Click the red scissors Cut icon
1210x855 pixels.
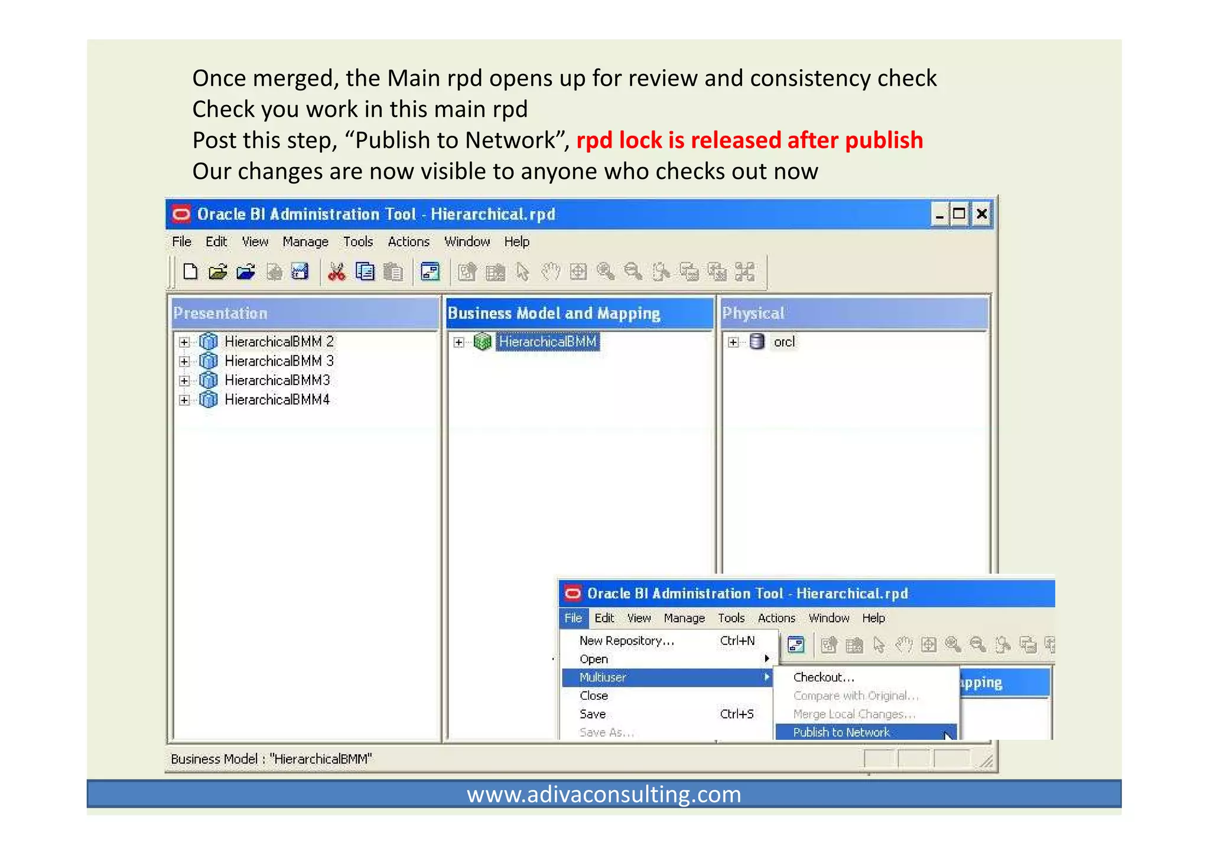pyautogui.click(x=337, y=272)
